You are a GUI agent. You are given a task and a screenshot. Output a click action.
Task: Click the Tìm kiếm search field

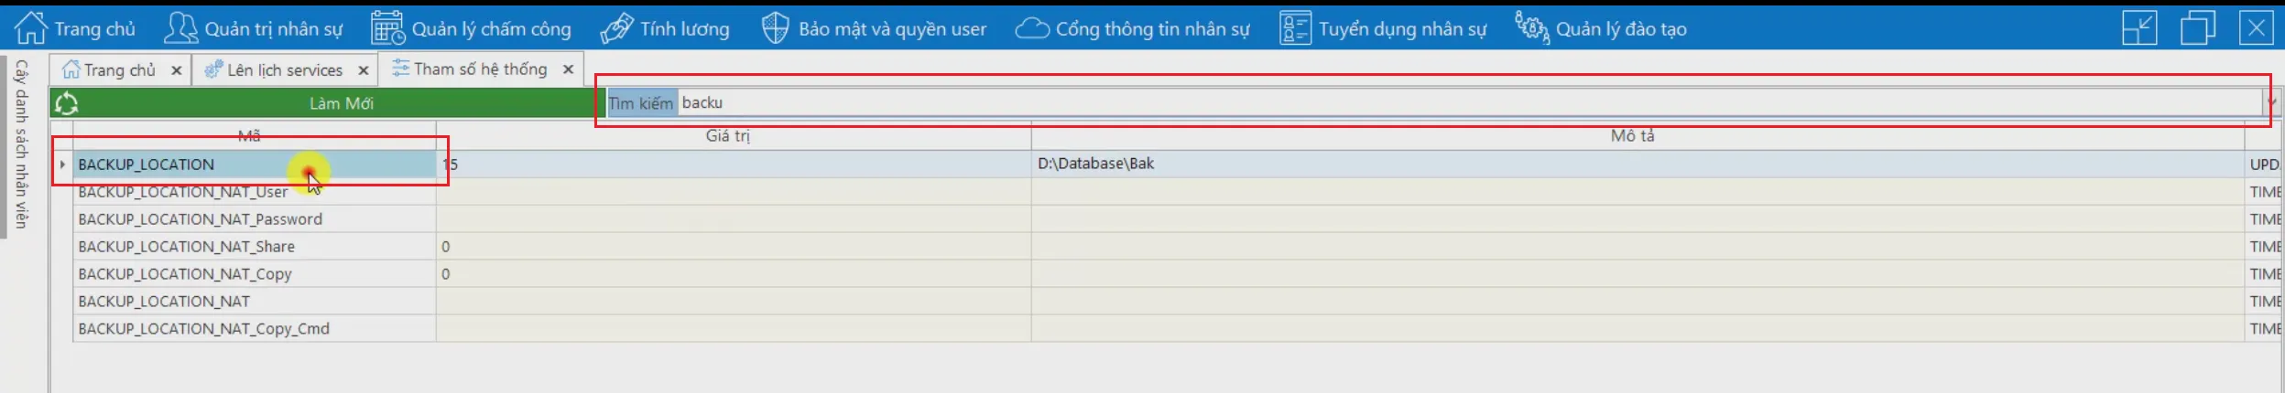click(x=1471, y=102)
